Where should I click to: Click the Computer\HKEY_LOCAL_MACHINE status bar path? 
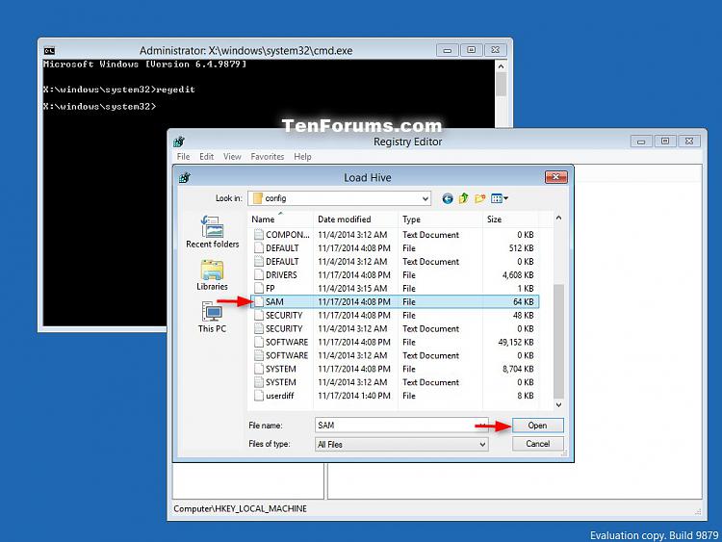tap(240, 508)
